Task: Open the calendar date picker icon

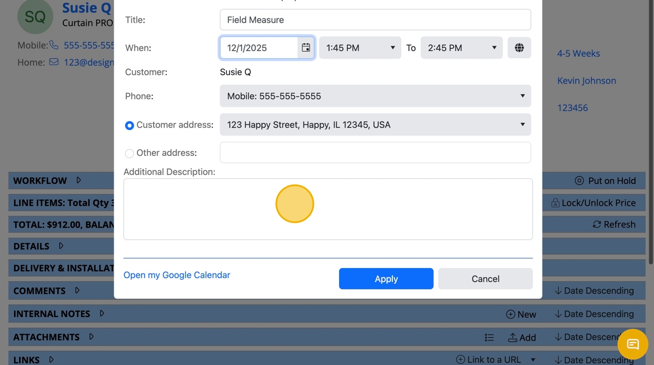Action: (306, 48)
